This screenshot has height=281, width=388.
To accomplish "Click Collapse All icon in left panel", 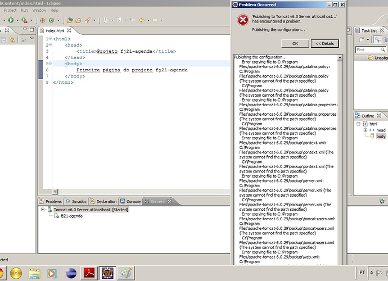I will (4, 39).
